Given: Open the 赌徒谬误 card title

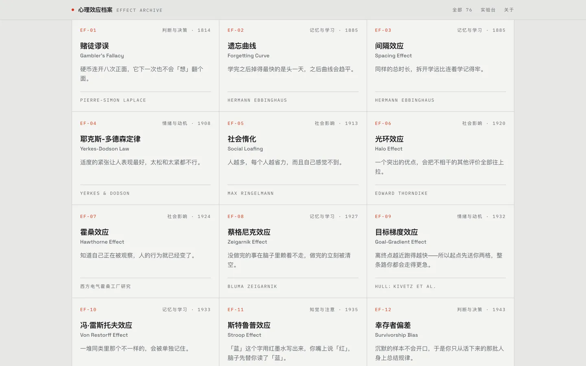Looking at the screenshot, I should click(x=94, y=46).
